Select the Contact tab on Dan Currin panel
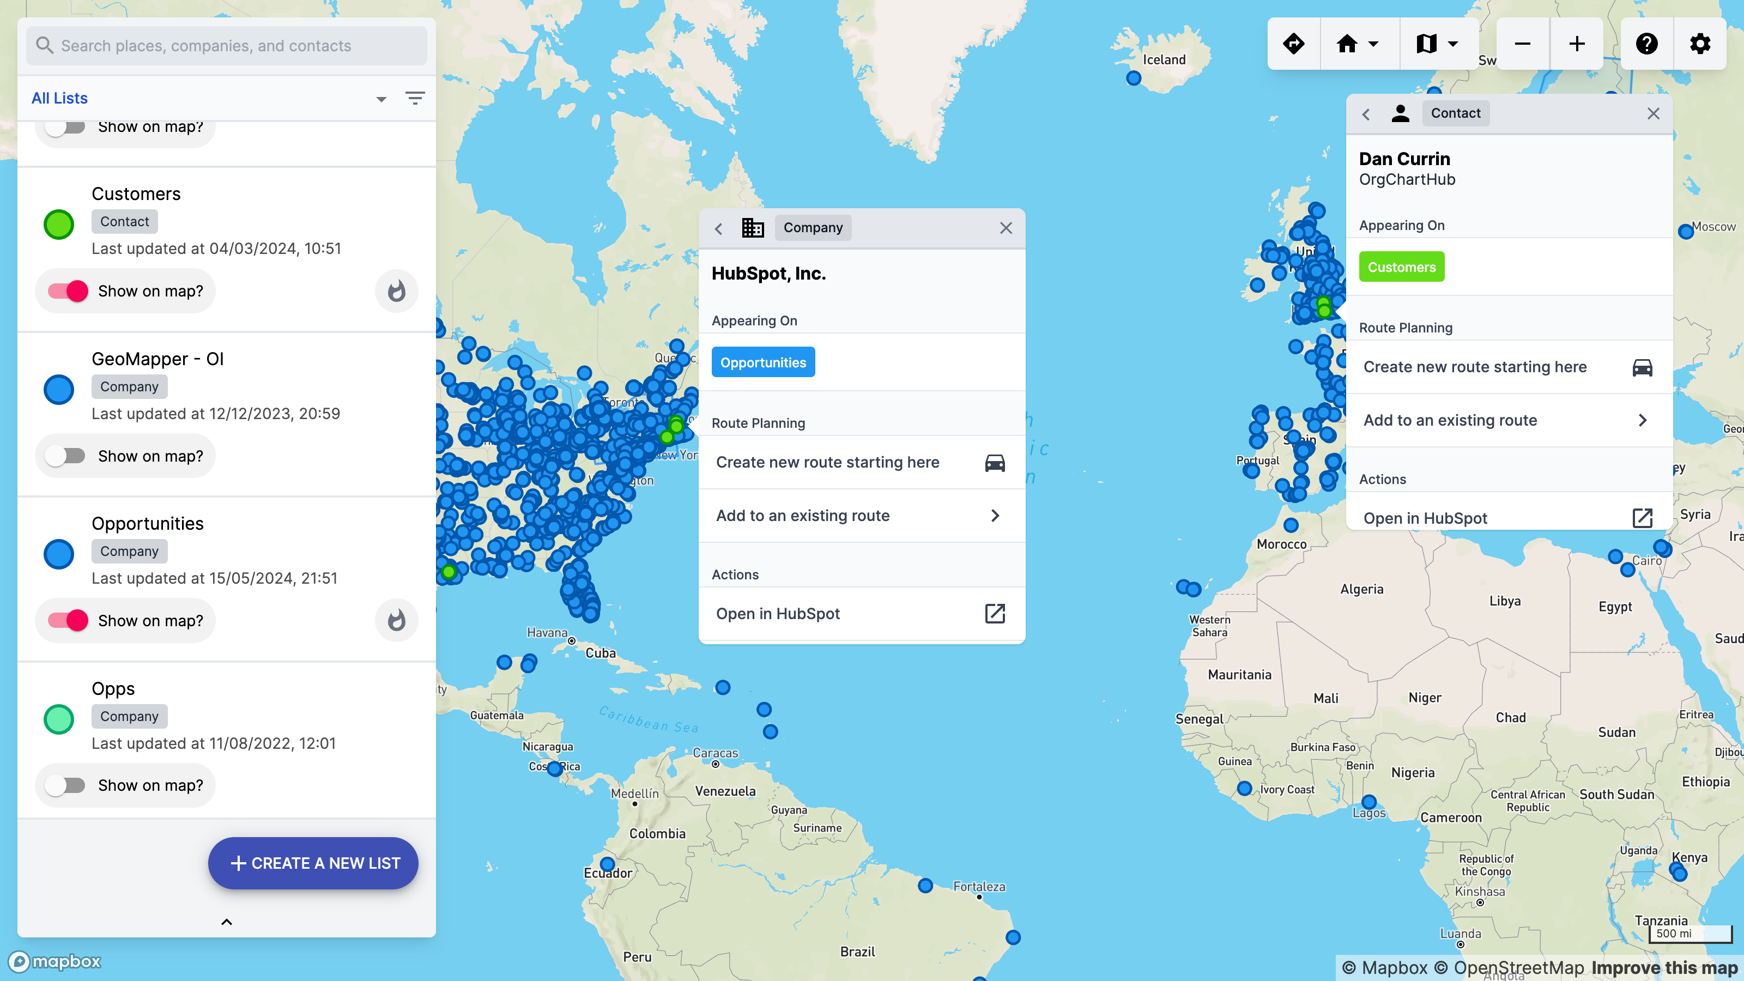The width and height of the screenshot is (1744, 981). pyautogui.click(x=1456, y=113)
